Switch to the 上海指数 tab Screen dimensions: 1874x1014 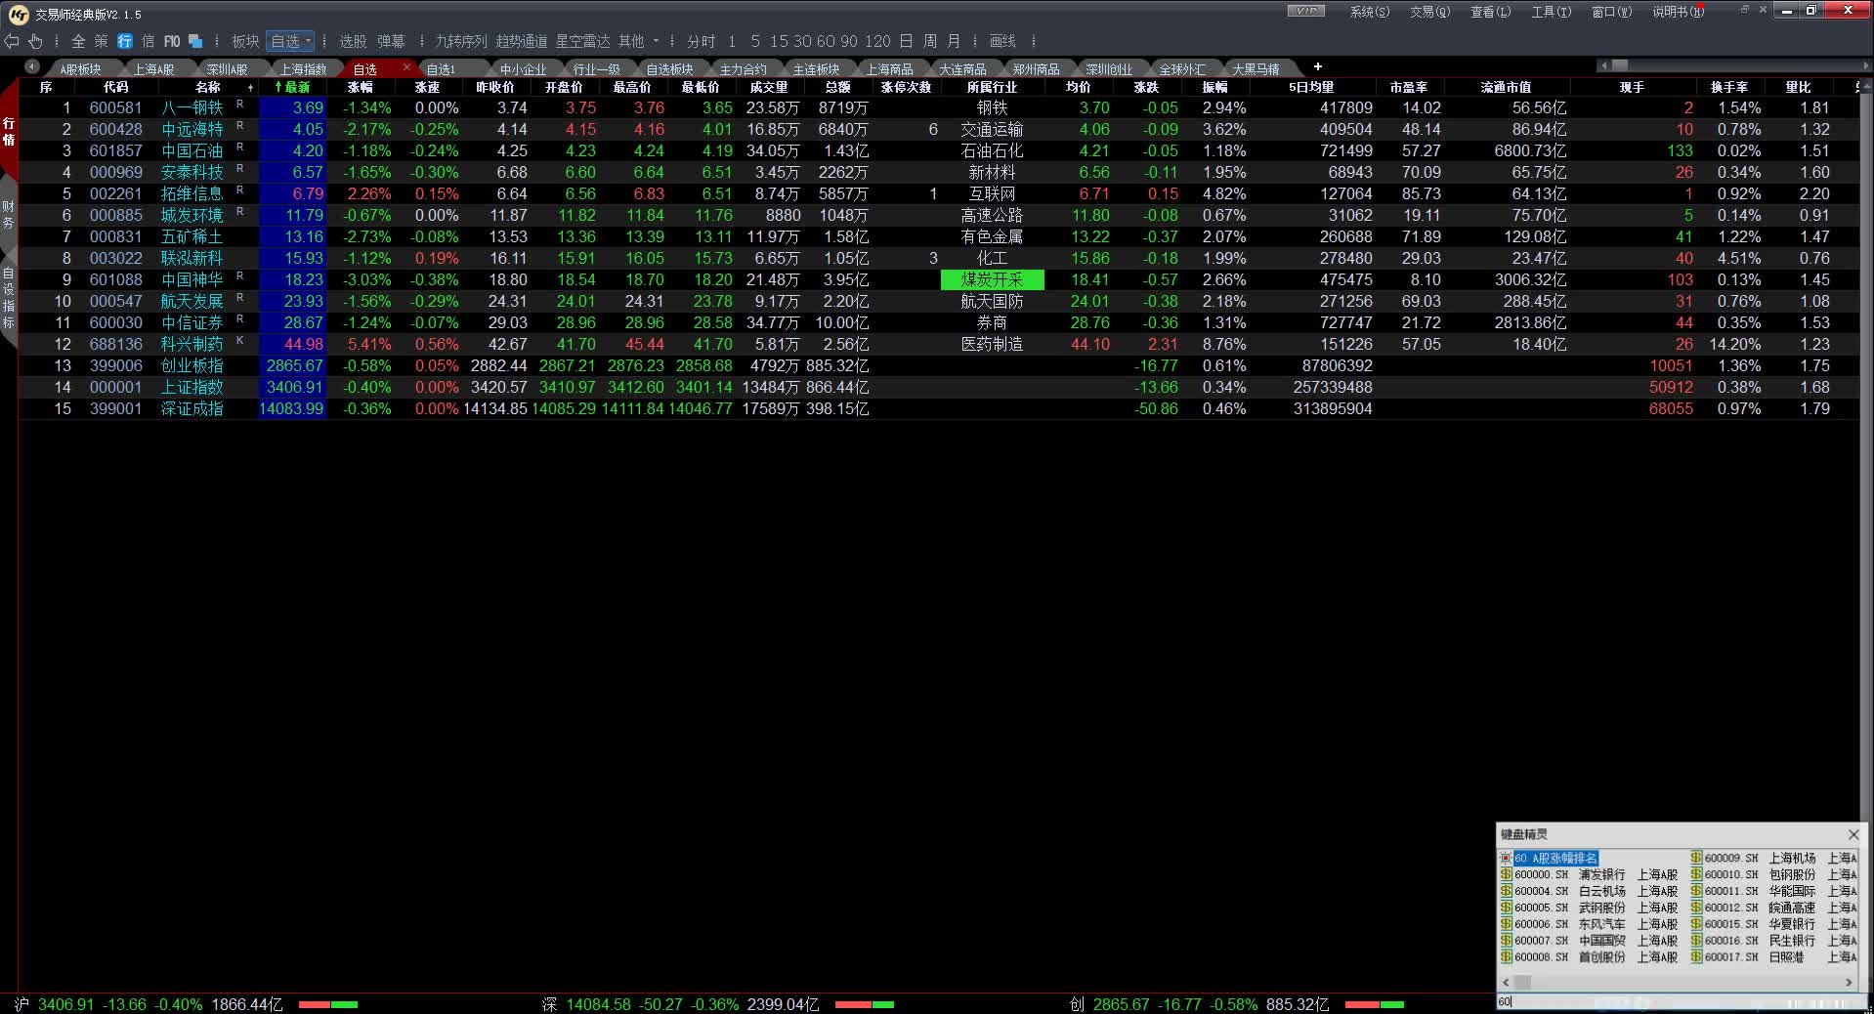click(x=303, y=69)
